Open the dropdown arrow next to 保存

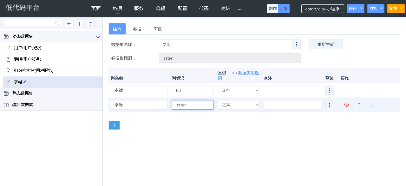[361, 9]
